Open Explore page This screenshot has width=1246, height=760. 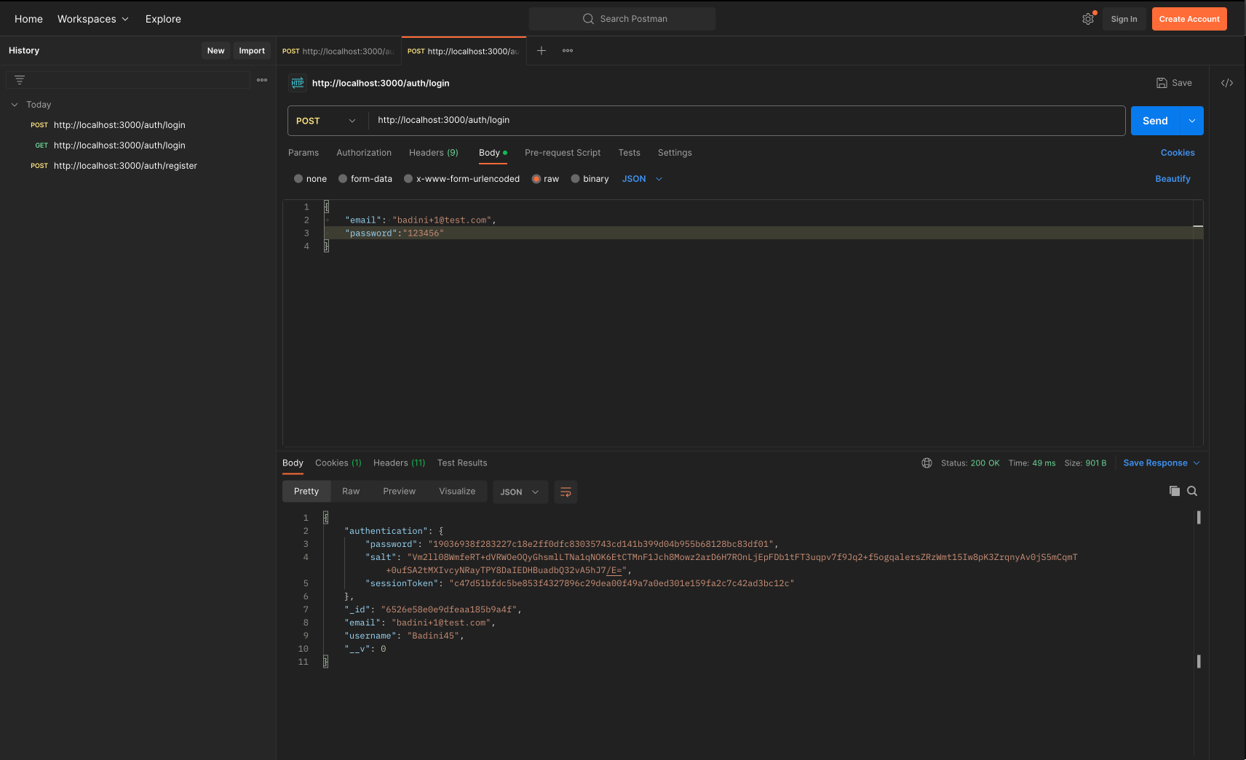(163, 19)
